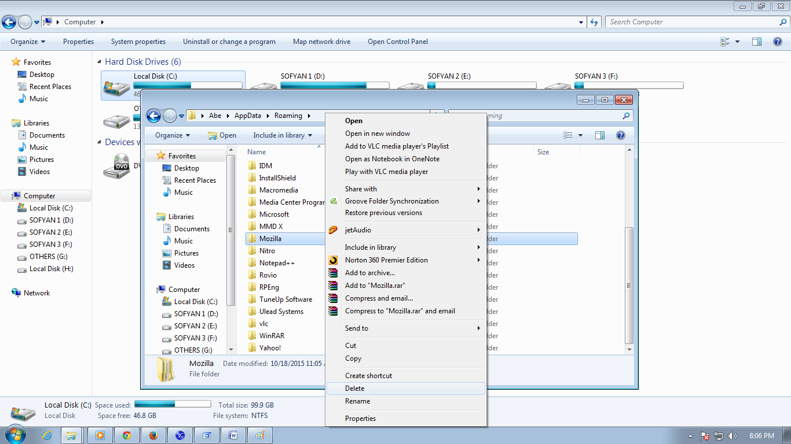Click the Groove Folder Synchronization icon
791x444 pixels.
[x=333, y=201]
